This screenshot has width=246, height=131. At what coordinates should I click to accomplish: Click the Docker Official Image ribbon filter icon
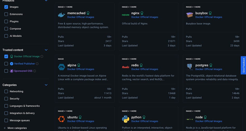12,56
